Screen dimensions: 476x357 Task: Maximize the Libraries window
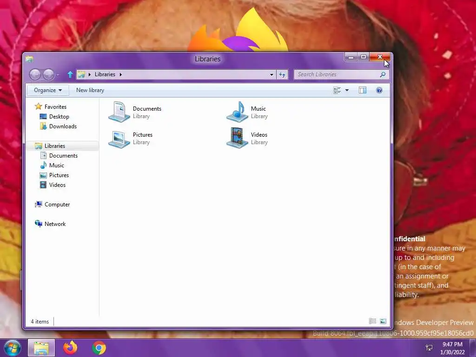coord(364,57)
